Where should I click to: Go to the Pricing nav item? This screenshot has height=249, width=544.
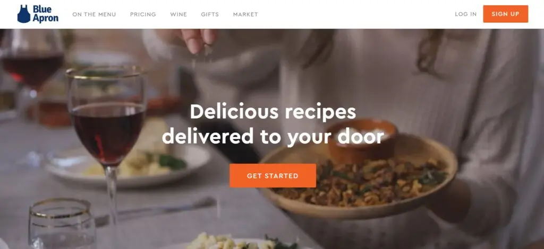click(x=143, y=14)
